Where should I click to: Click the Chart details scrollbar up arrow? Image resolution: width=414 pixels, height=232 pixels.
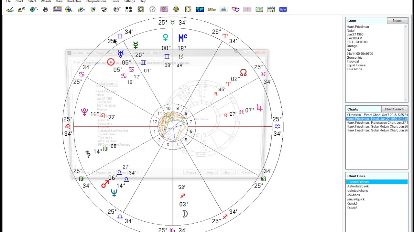(406, 27)
